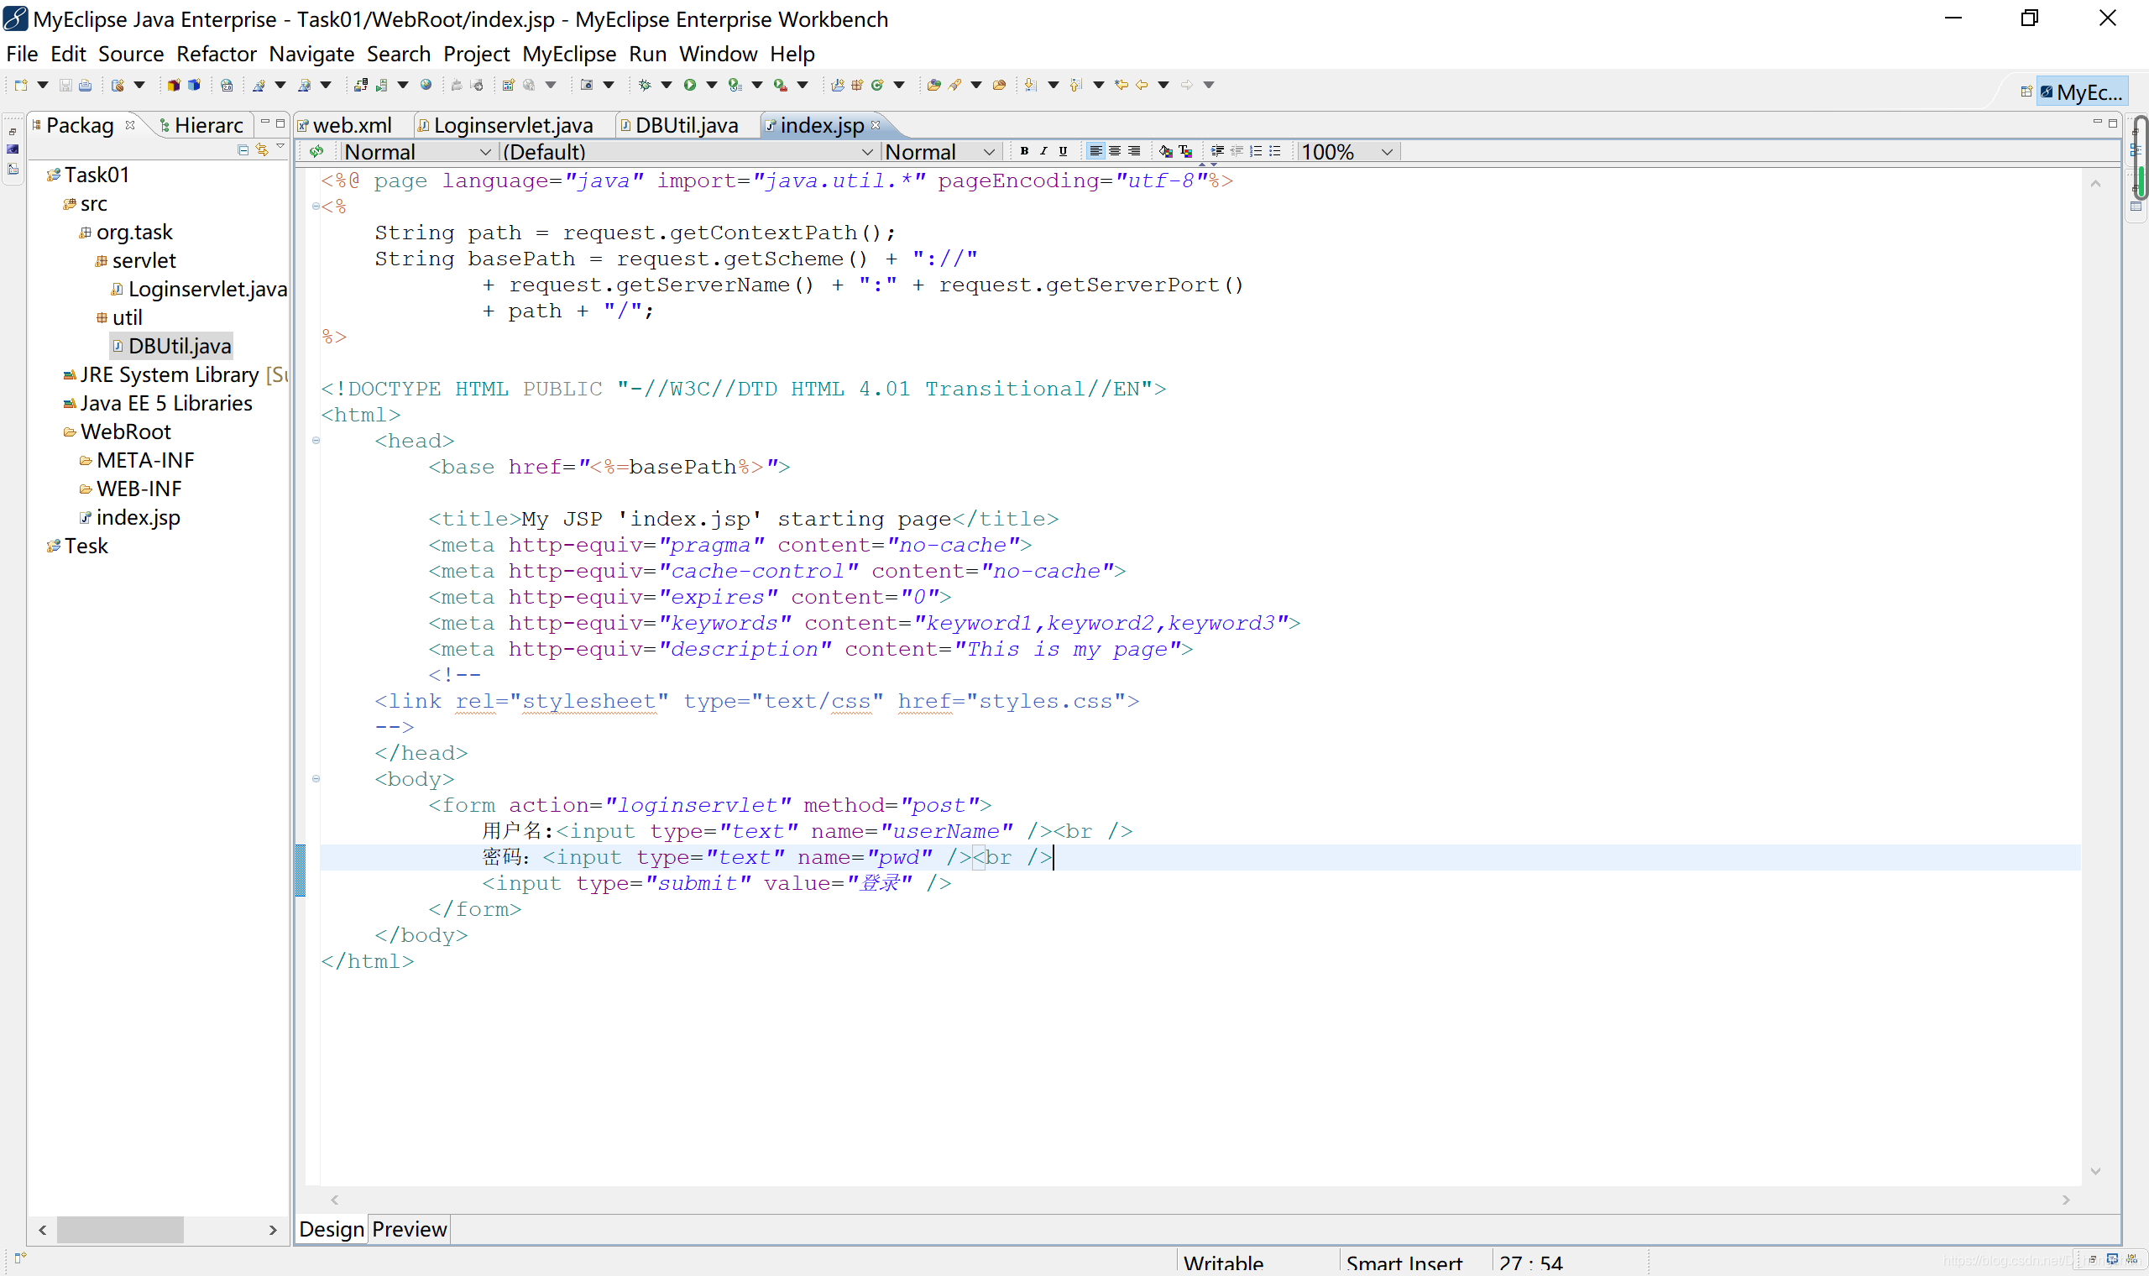
Task: Select the Tesk project
Action: [78, 545]
